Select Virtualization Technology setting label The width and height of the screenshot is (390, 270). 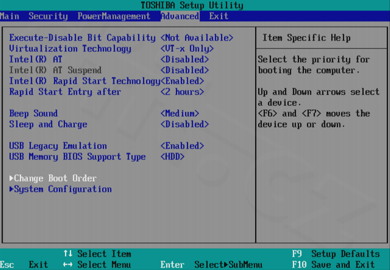pyautogui.click(x=70, y=49)
